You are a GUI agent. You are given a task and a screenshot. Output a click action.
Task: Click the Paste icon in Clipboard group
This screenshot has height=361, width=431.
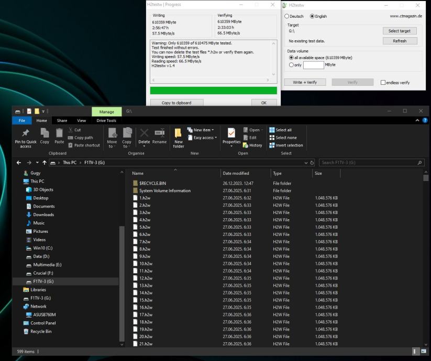tap(60, 133)
